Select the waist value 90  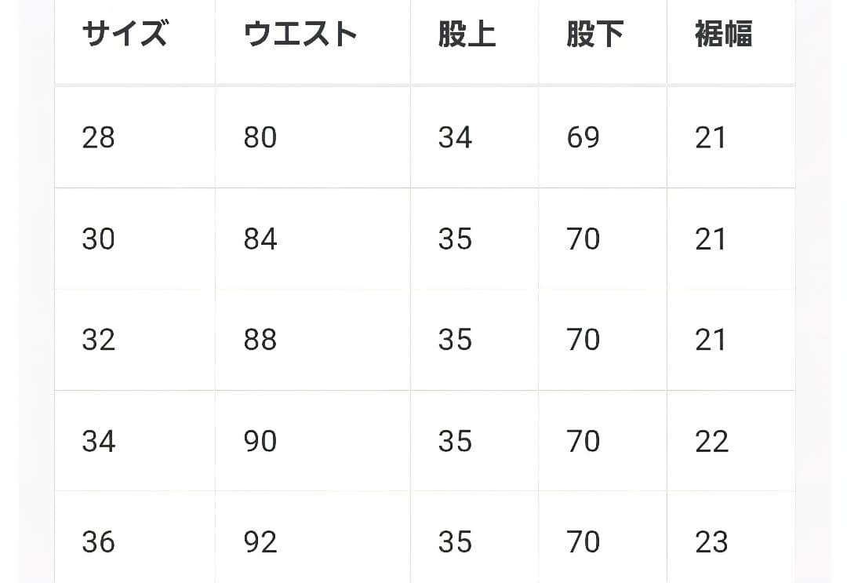[260, 441]
